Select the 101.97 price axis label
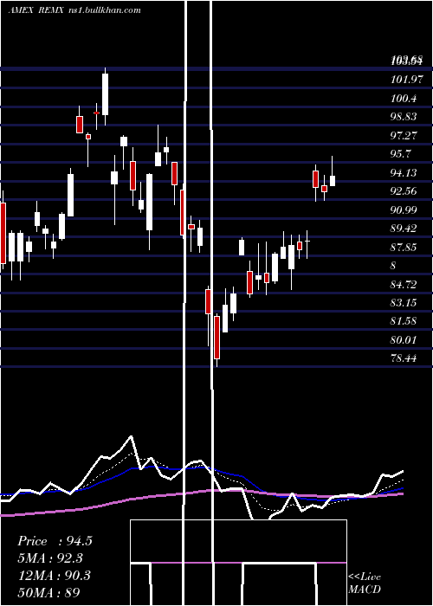 (406, 80)
